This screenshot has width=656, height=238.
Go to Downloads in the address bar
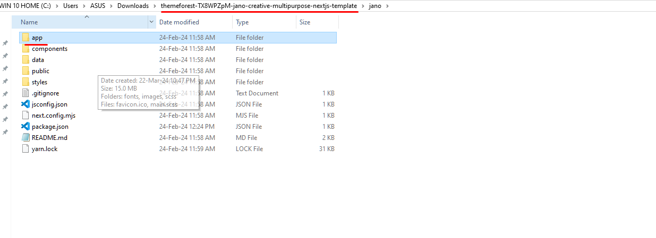coord(133,6)
